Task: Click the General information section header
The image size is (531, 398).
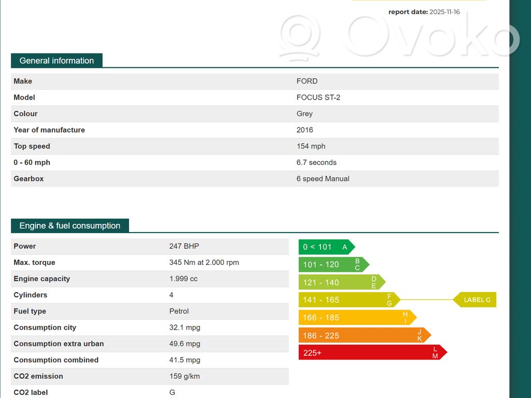Action: point(57,61)
